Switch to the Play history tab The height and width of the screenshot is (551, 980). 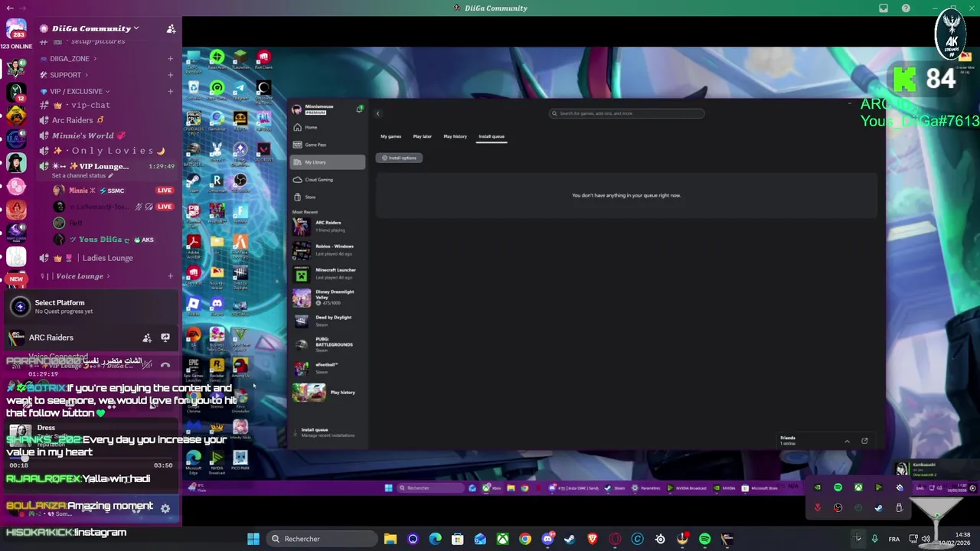coord(455,136)
